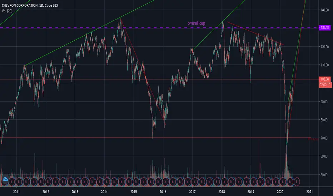The height and width of the screenshot is (196, 333).
Task: Click the 2017 time axis label
Action: (x=192, y=192)
